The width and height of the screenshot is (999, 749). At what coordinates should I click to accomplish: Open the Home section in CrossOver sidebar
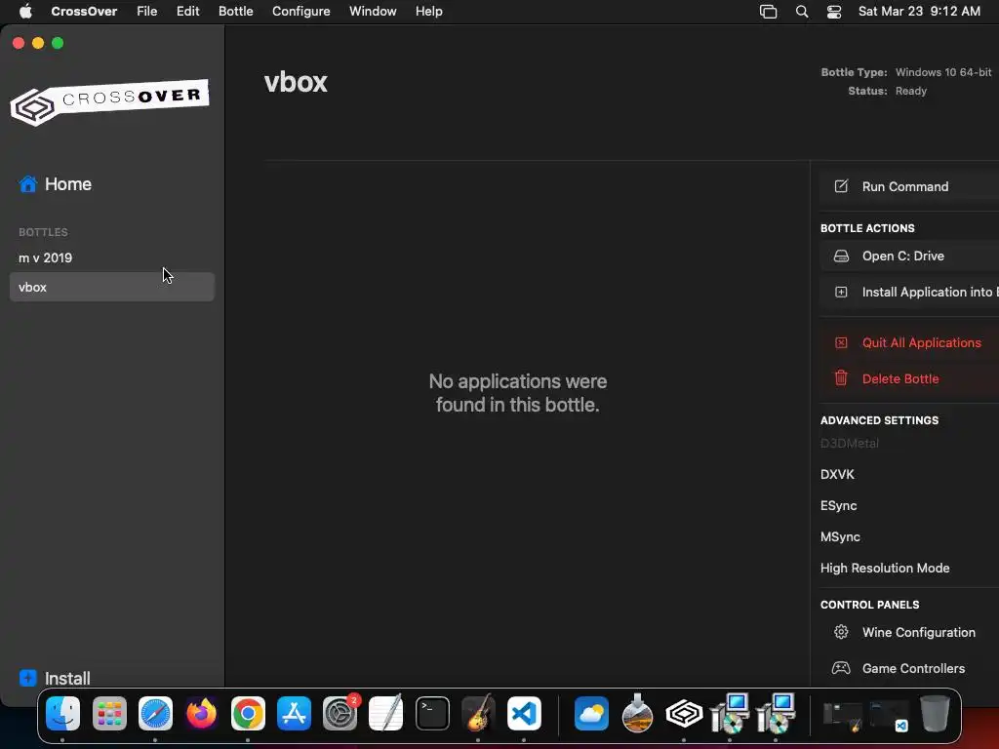tap(56, 184)
